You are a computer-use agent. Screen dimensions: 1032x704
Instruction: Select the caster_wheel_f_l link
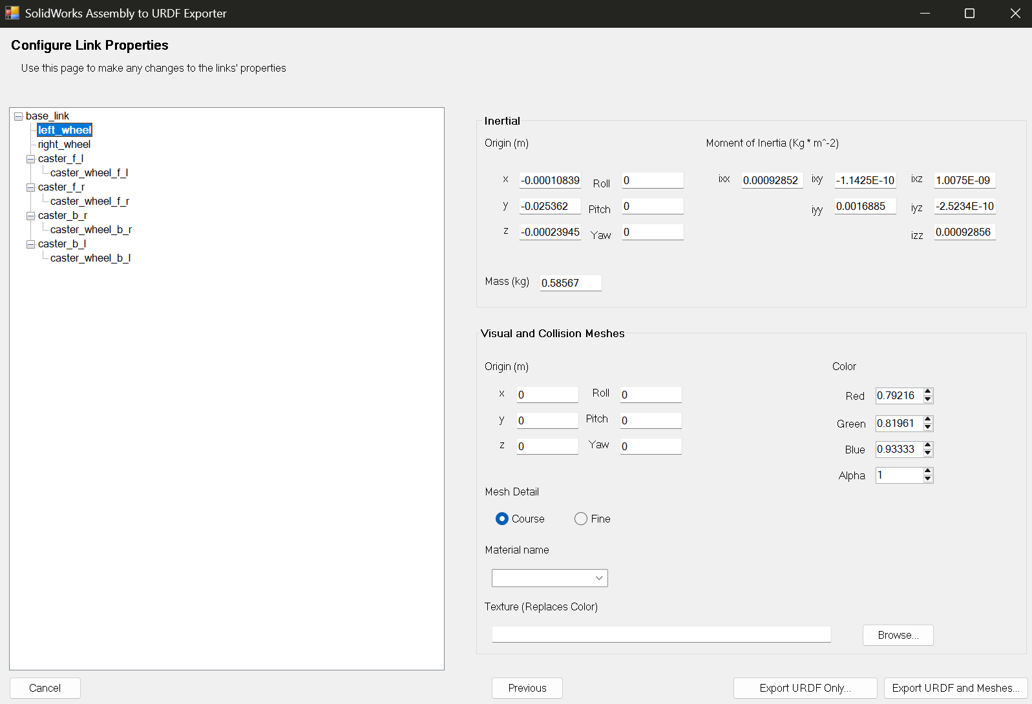(x=89, y=172)
